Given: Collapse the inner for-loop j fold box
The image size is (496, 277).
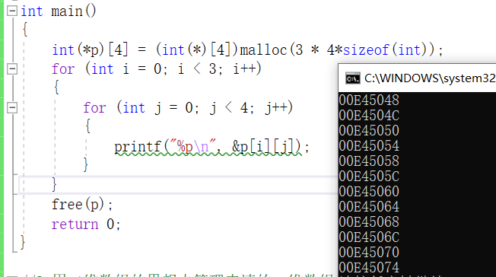Looking at the screenshot, I should [x=12, y=107].
